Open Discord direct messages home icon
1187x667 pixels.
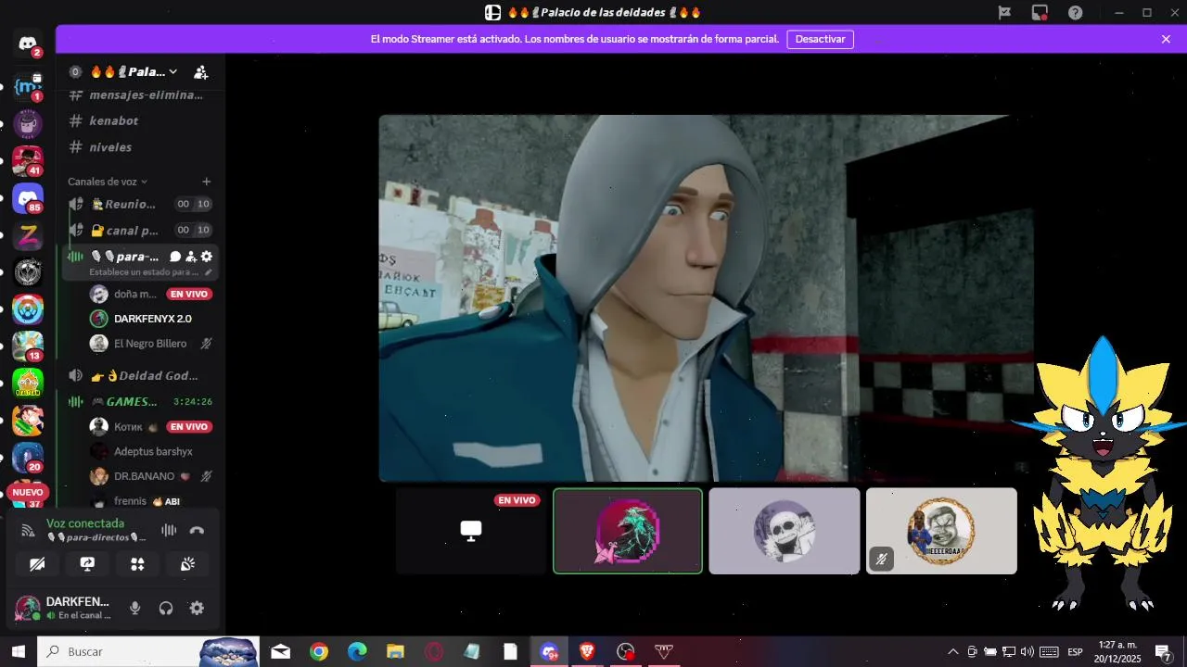28,44
